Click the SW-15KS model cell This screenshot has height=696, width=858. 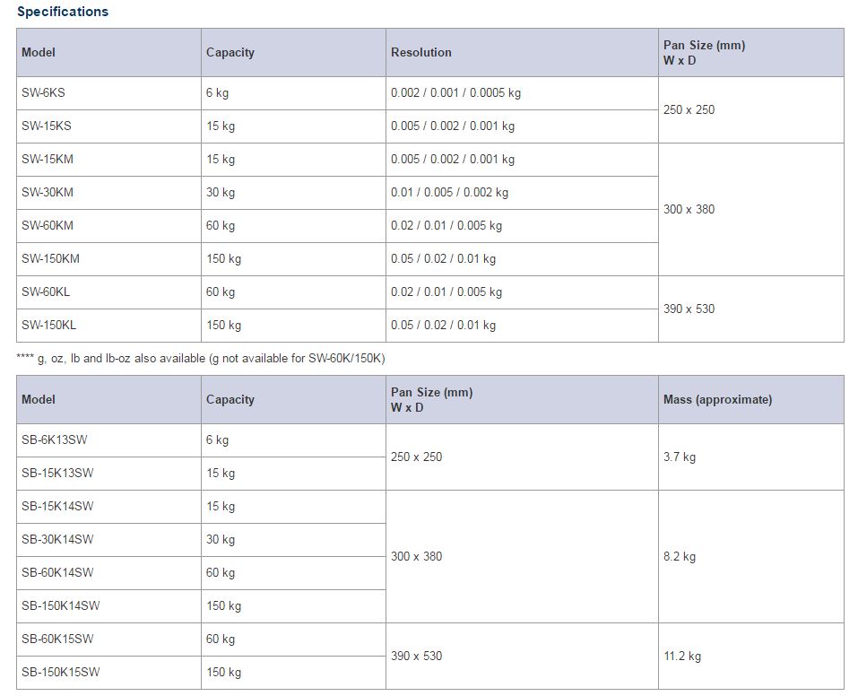point(108,126)
